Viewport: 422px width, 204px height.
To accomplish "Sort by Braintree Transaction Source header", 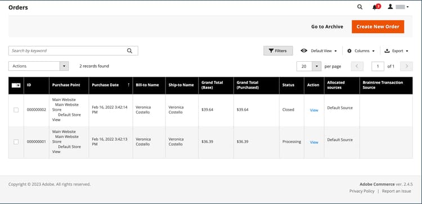I will [x=386, y=85].
